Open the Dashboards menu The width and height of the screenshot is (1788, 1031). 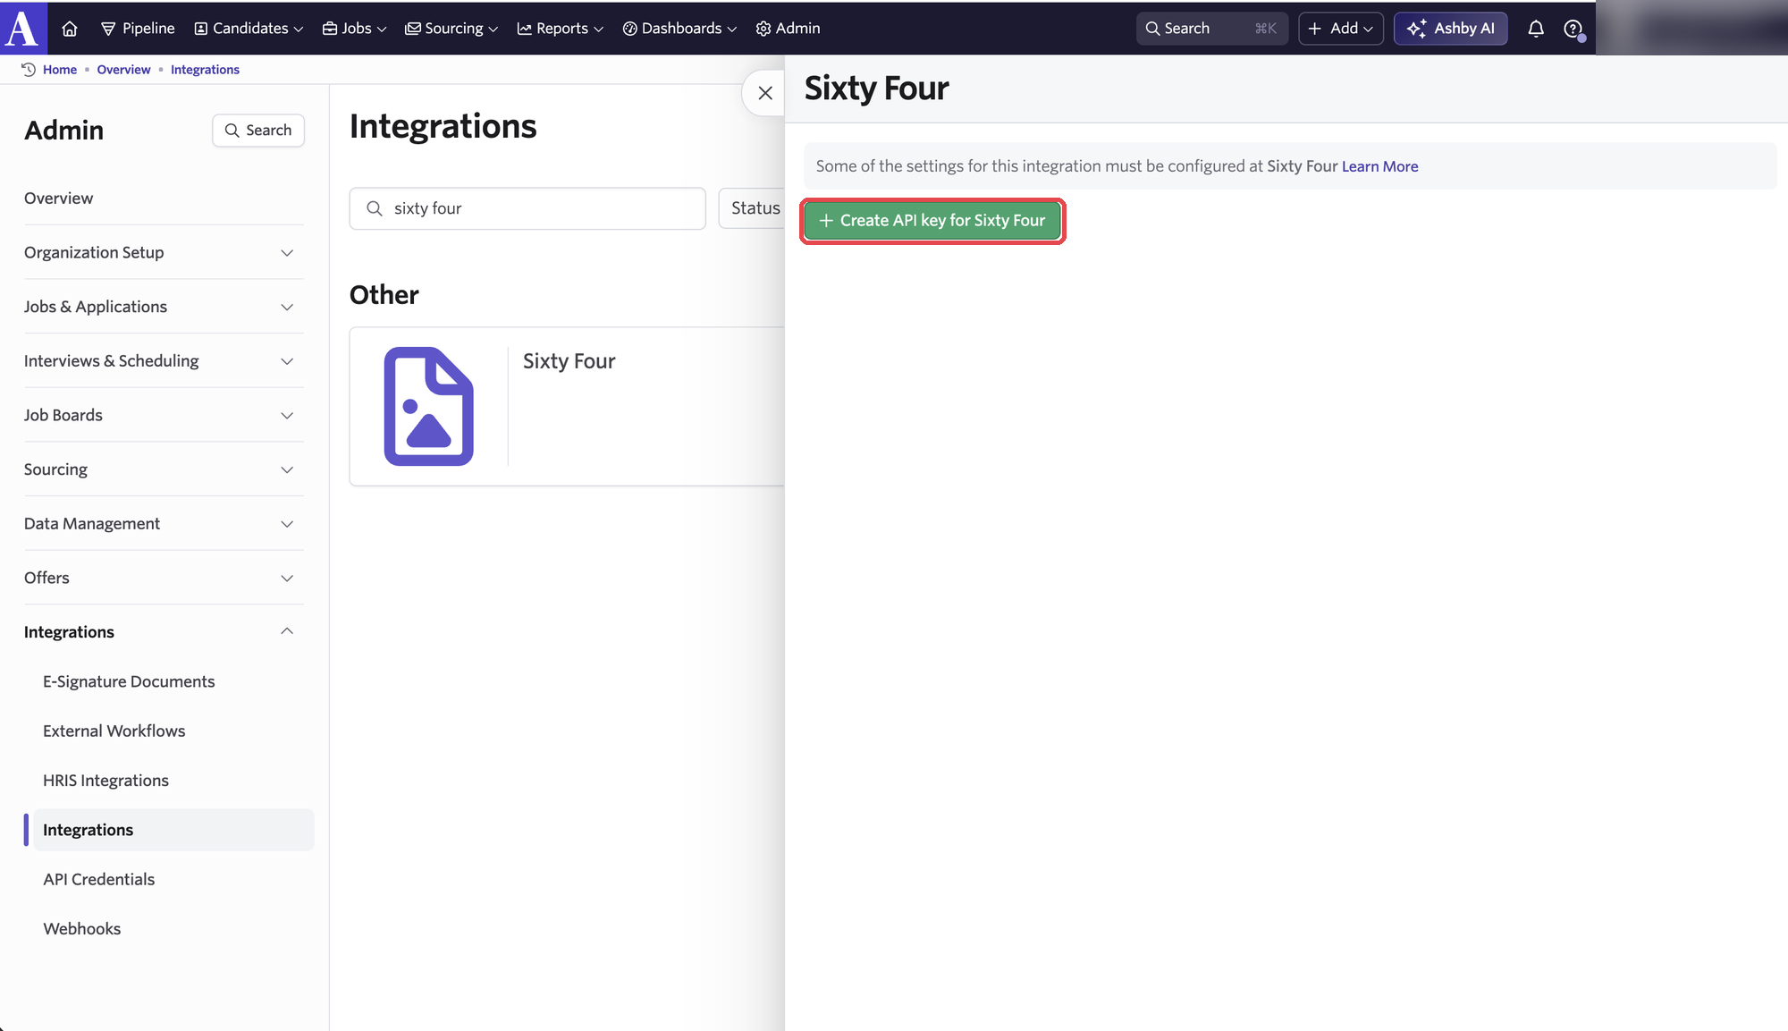point(679,29)
